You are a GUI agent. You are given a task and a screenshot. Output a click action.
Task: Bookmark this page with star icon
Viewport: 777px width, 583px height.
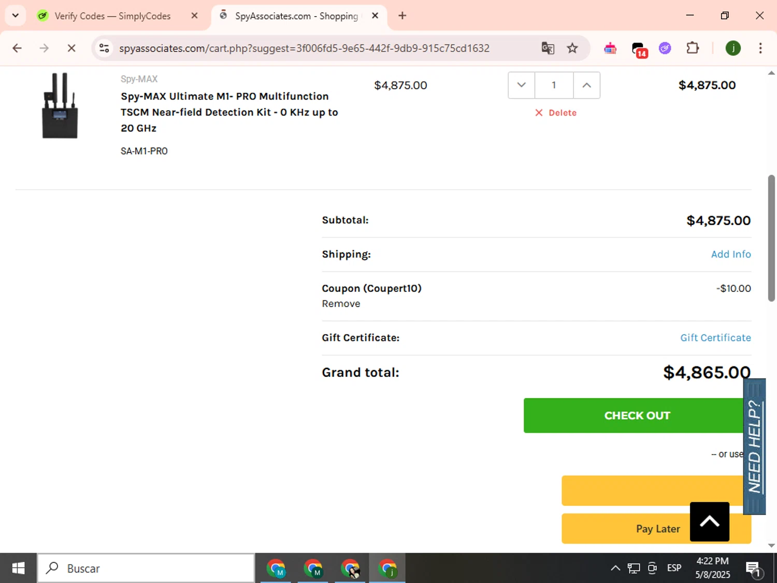click(x=572, y=48)
